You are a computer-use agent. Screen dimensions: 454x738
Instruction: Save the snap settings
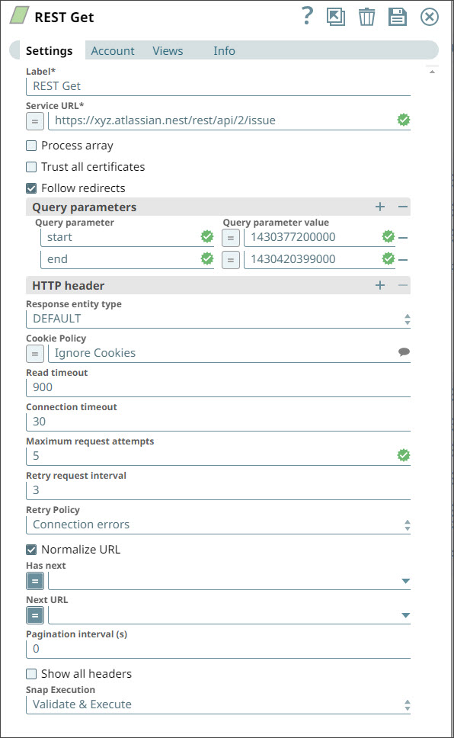398,16
